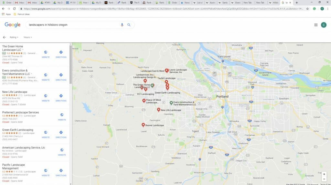
Task: Zoom in on the map
Action: point(324,174)
